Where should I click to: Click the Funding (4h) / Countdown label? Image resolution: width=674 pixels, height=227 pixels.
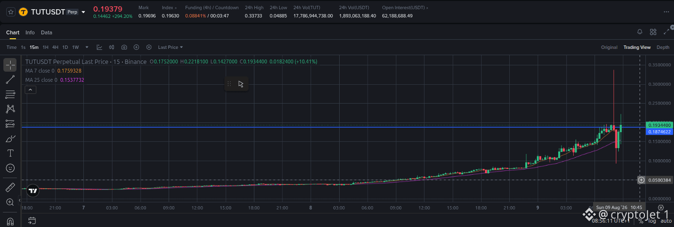coord(212,8)
